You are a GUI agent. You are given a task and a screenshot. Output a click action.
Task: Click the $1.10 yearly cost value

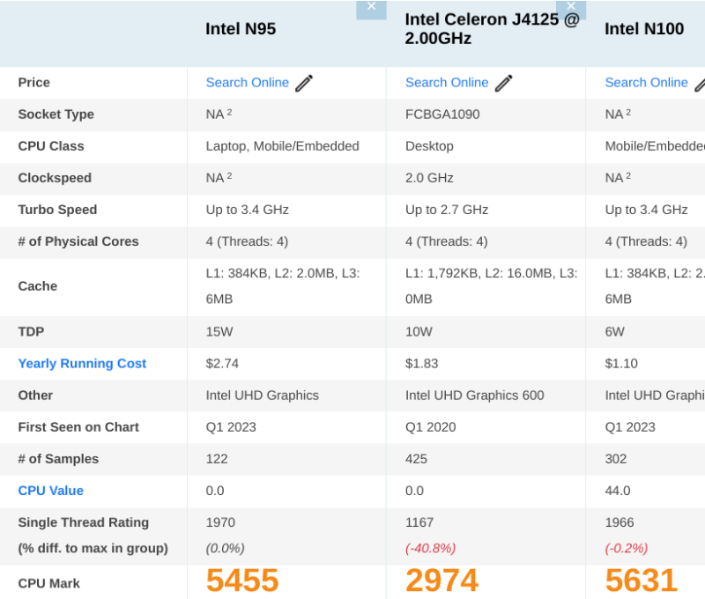pyautogui.click(x=621, y=364)
